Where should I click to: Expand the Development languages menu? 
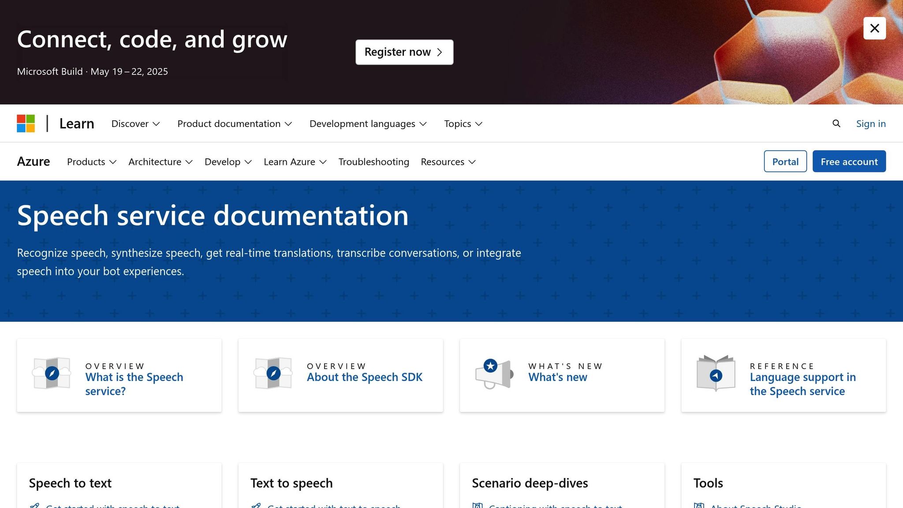(368, 123)
